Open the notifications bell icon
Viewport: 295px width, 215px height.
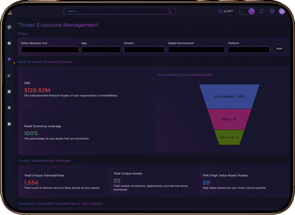(x=262, y=11)
